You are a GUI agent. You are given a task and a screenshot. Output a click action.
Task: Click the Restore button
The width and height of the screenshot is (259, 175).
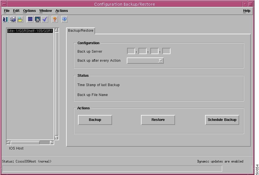pos(158,120)
